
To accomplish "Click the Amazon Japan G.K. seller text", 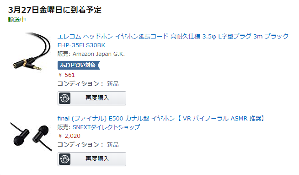I will (x=99, y=54).
